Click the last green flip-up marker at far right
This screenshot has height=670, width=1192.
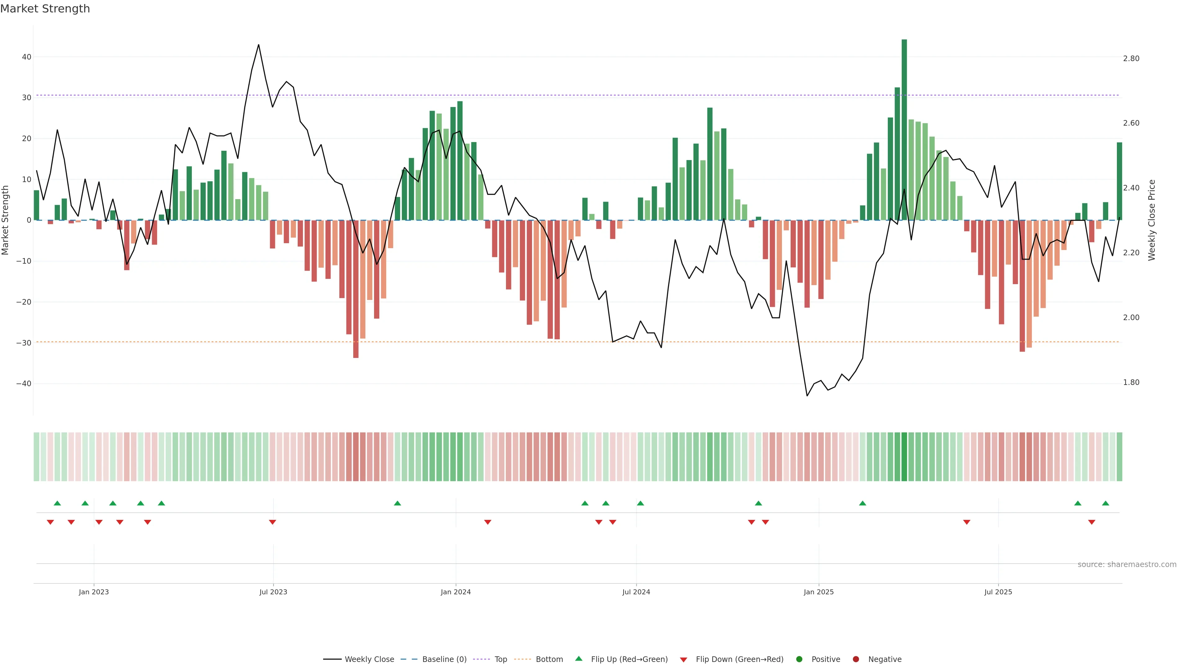pos(1105,503)
